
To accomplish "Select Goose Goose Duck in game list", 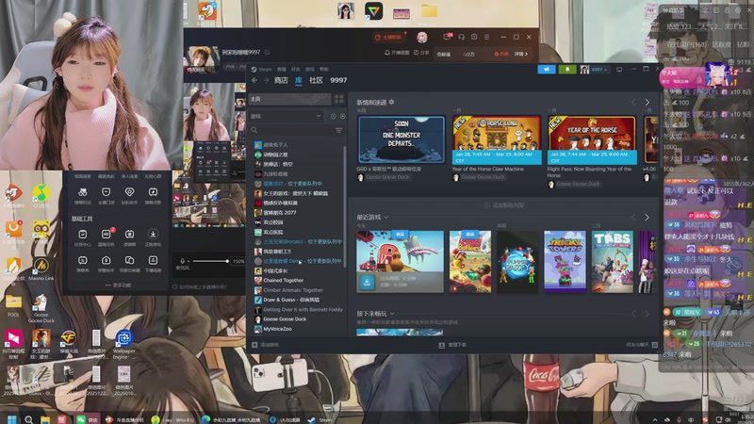I will tap(299, 319).
